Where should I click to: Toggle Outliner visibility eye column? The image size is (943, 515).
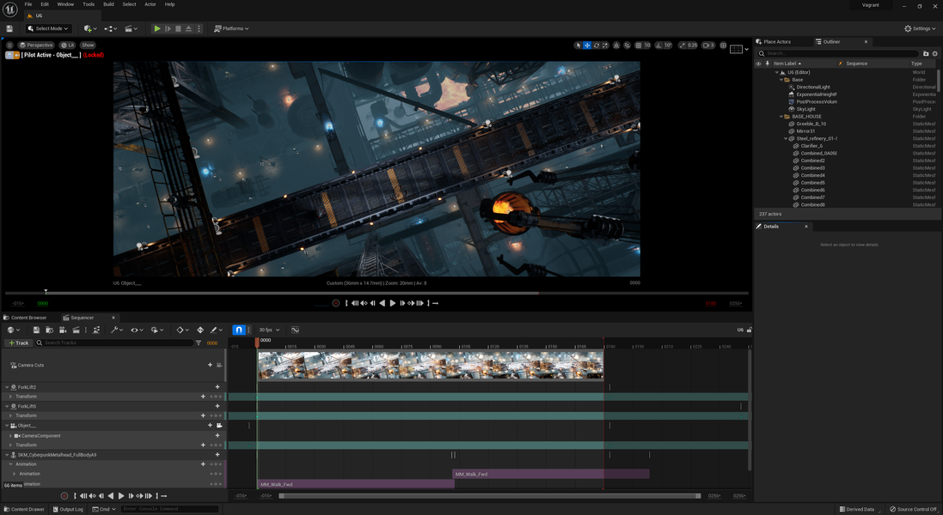coord(758,64)
